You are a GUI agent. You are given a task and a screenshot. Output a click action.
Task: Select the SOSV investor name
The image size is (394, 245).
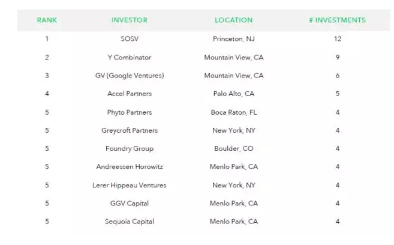(130, 39)
